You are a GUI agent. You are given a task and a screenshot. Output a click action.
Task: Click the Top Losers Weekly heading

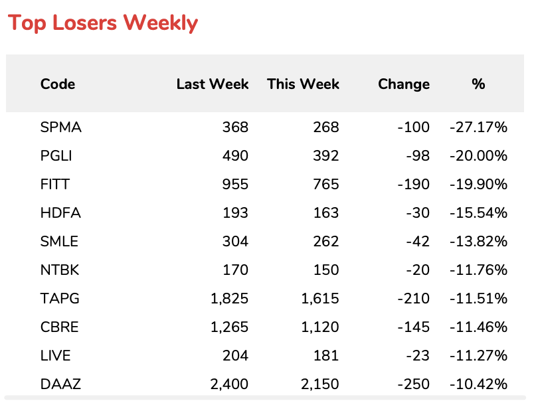103,23
